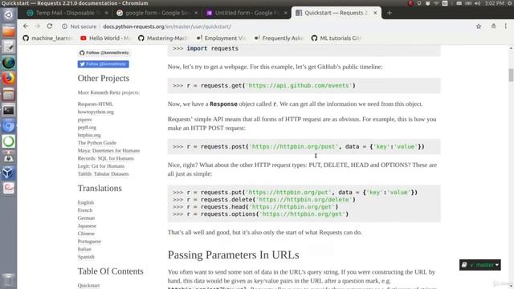This screenshot has width=514, height=289.
Task: Open the Frequently Asked bookmark
Action: pos(279,38)
